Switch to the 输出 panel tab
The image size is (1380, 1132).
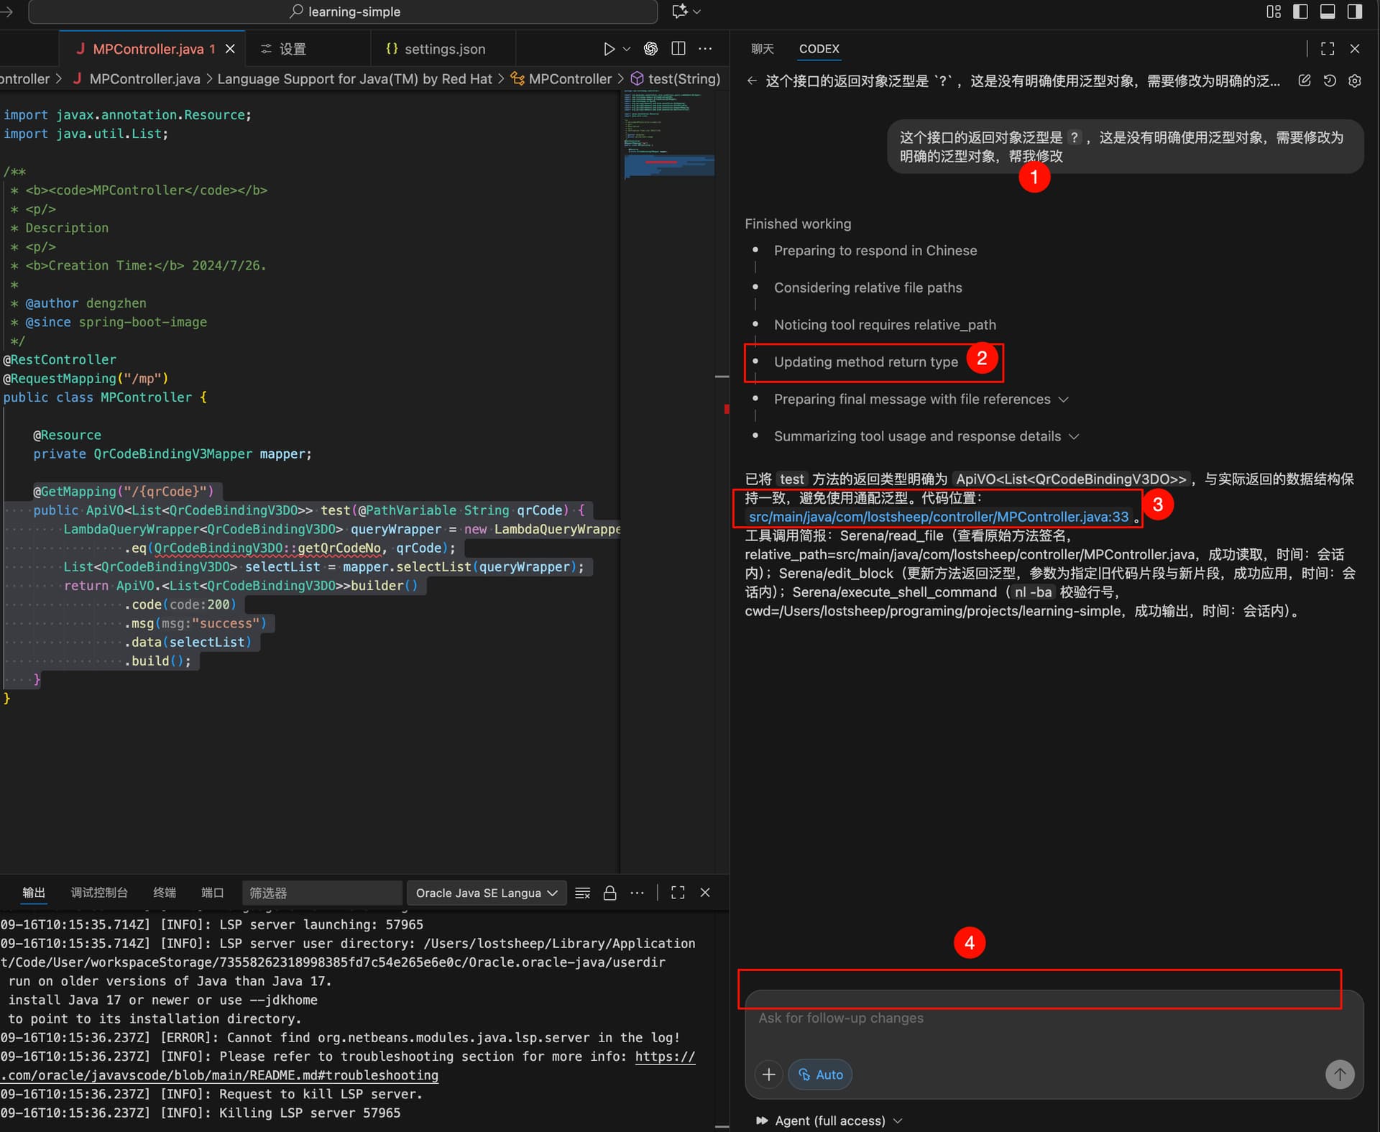(x=34, y=893)
